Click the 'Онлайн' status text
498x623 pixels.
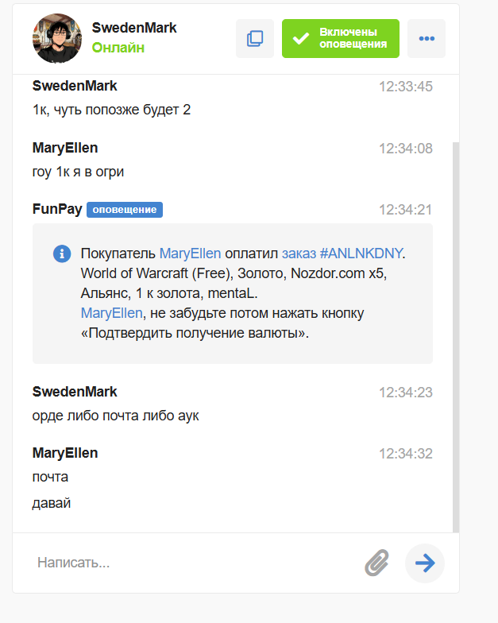118,48
